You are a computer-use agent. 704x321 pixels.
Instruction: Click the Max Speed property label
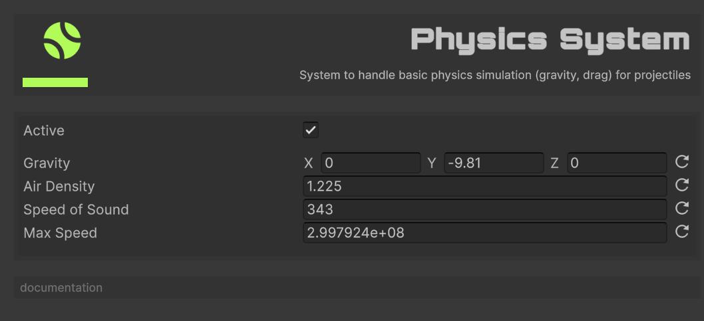60,233
